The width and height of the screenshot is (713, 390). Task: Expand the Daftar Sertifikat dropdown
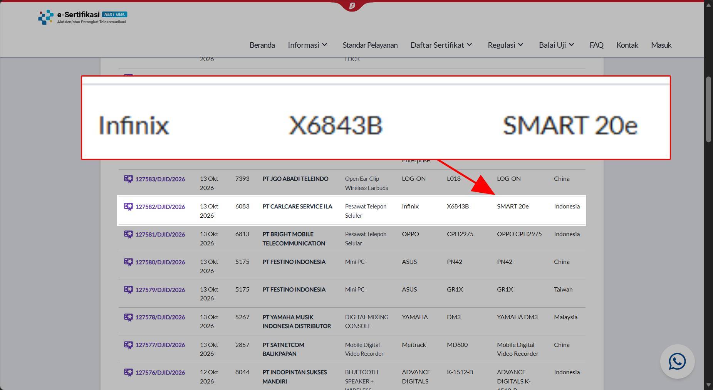coord(441,45)
